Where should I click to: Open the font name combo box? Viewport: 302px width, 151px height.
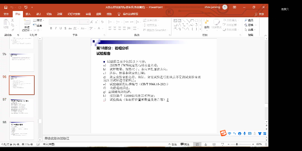tap(64, 22)
